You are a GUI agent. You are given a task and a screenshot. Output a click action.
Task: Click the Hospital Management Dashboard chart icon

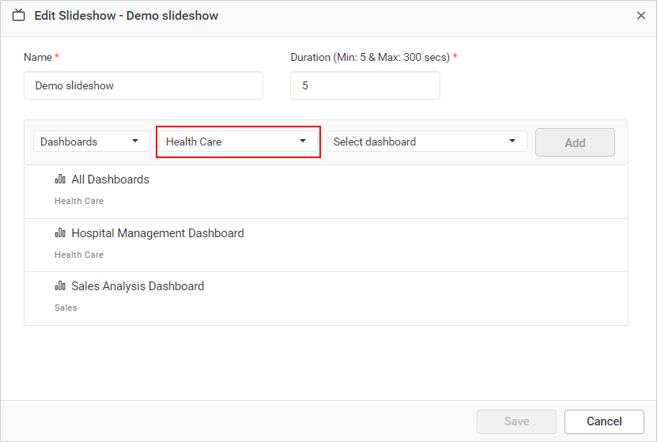click(x=60, y=233)
